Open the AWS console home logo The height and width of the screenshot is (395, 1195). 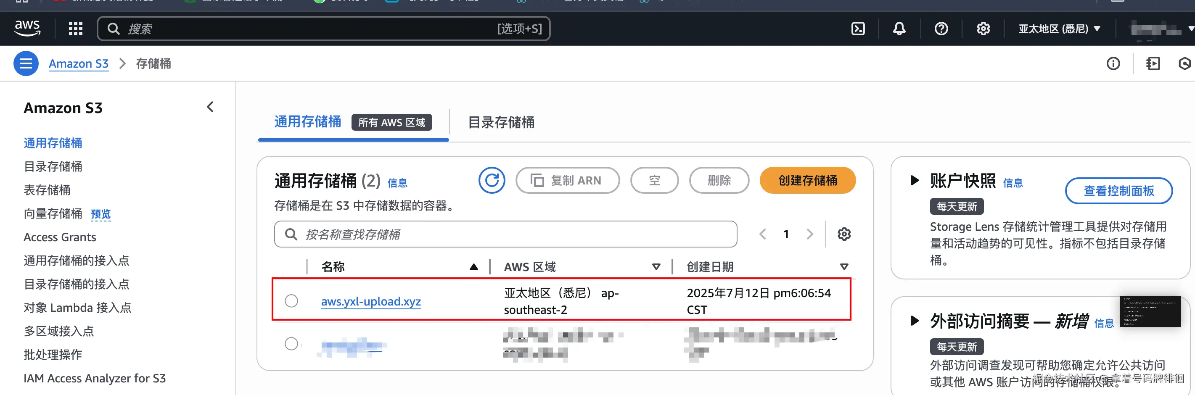(27, 29)
